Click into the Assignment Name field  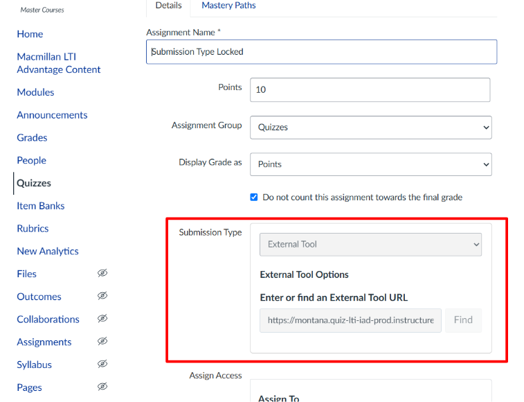click(x=321, y=52)
